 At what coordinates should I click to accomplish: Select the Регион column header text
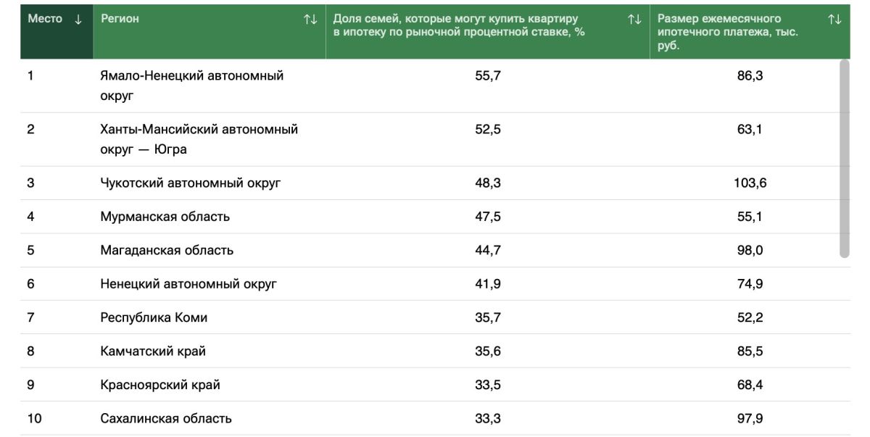pyautogui.click(x=120, y=19)
